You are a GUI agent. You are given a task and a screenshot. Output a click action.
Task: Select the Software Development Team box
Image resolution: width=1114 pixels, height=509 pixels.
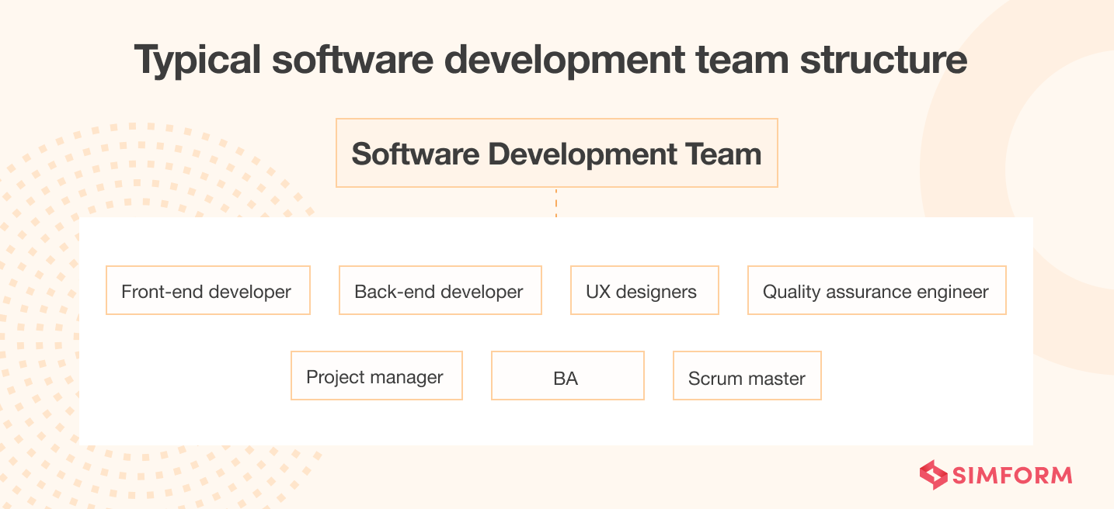pos(556,153)
